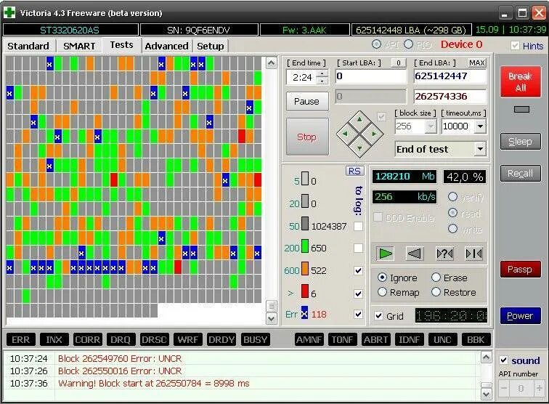Open the Setup tab
This screenshot has width=549, height=404.
click(210, 46)
